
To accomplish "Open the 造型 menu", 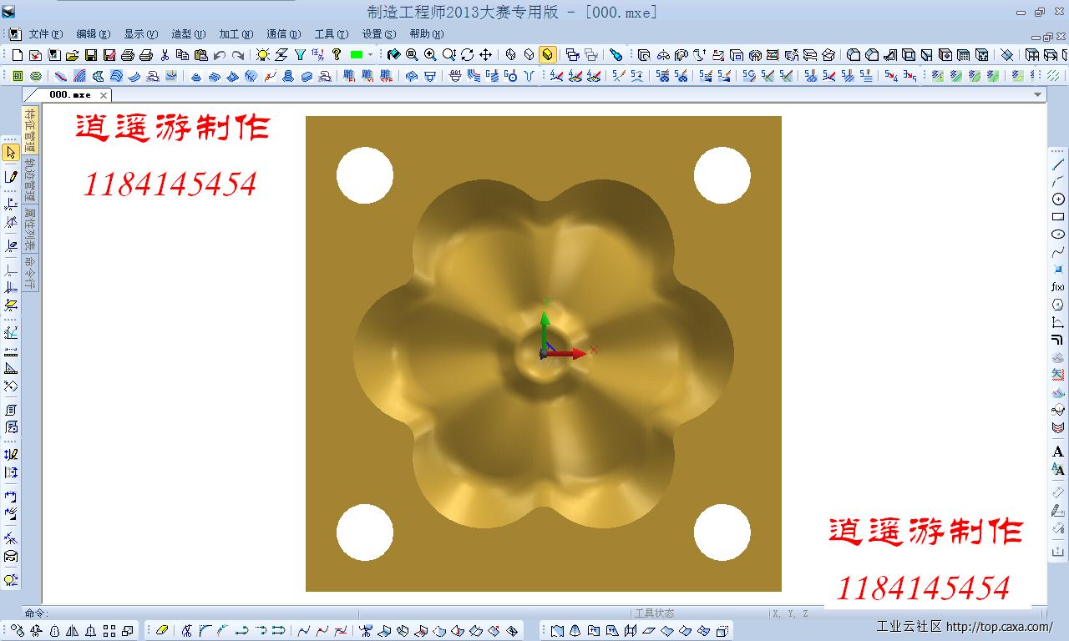I will coord(188,34).
